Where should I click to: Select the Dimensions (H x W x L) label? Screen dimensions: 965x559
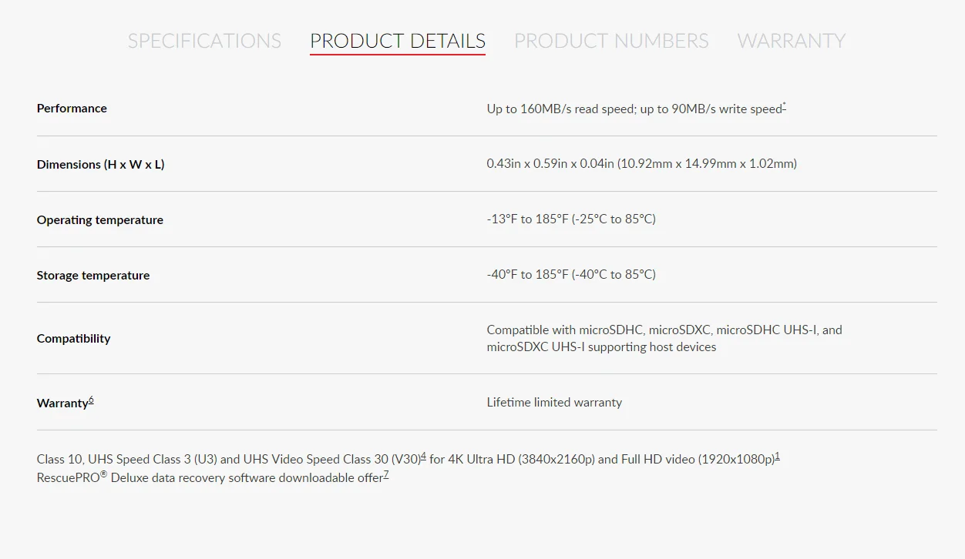100,164
